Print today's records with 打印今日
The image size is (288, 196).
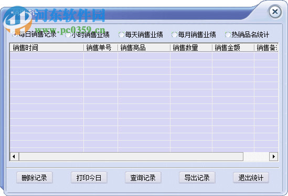[89, 178]
